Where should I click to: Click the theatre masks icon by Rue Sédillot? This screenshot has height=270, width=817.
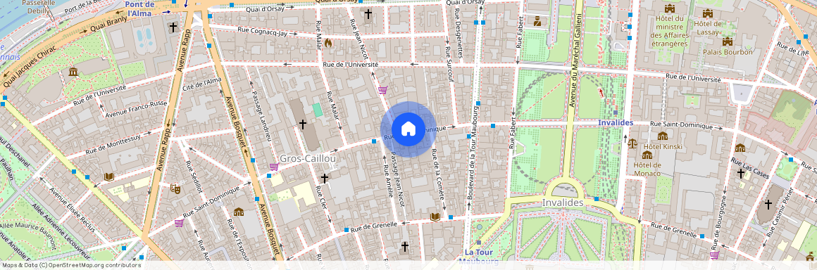click(175, 189)
